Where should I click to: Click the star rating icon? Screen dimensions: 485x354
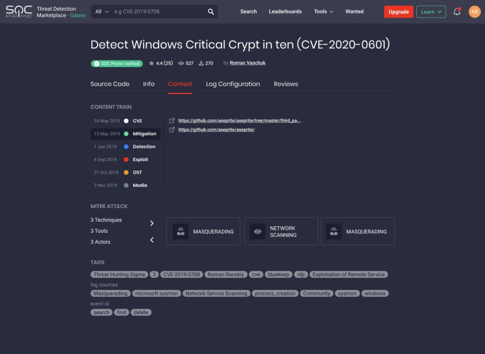pos(151,63)
